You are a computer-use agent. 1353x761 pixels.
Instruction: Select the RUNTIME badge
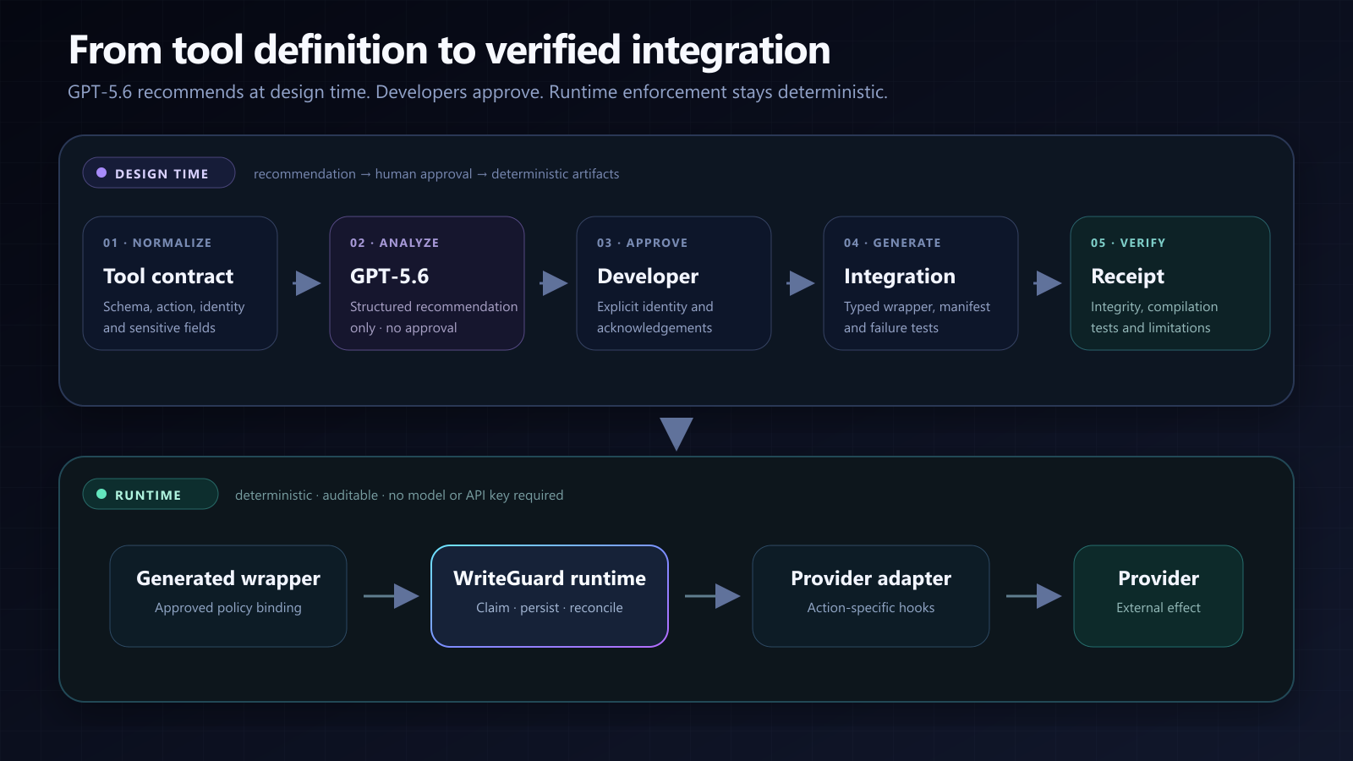151,494
